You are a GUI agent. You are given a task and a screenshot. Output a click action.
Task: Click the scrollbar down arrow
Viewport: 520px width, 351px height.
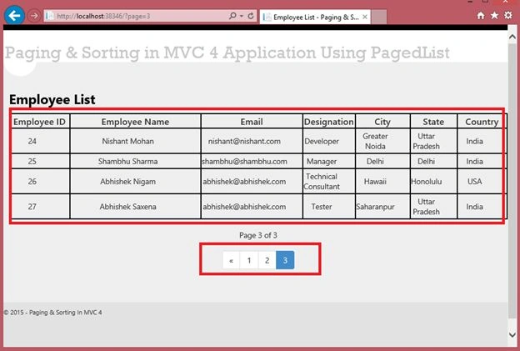click(512, 335)
